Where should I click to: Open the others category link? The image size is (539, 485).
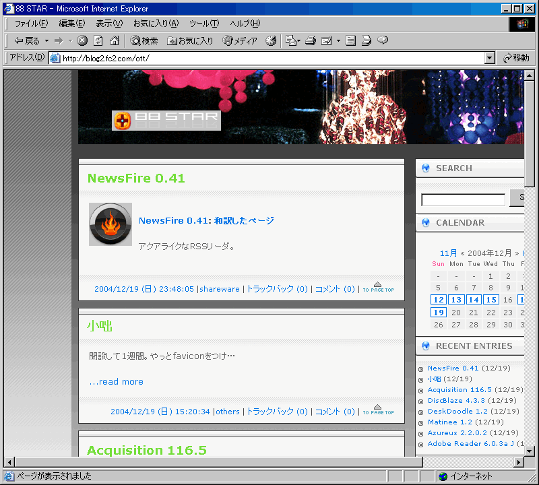pos(228,412)
